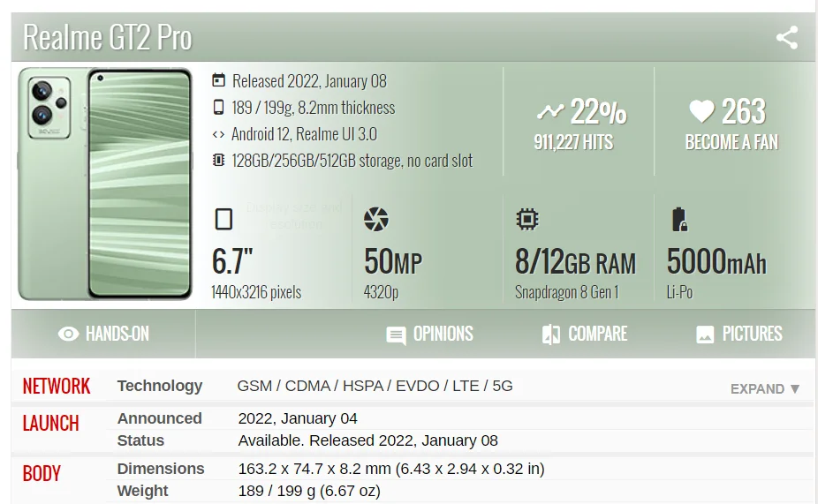Click the Status spec label
Viewport: 818px width, 504px height.
pyautogui.click(x=140, y=440)
